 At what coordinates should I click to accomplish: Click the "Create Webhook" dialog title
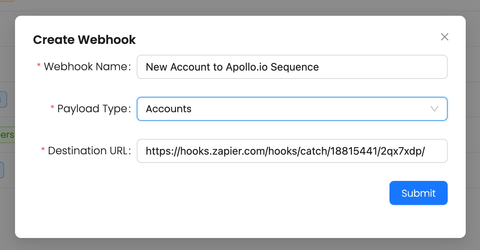tap(85, 40)
